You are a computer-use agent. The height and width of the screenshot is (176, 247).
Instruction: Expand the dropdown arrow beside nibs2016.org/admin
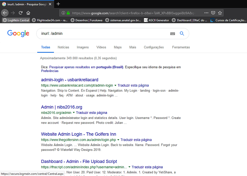coord(74,113)
